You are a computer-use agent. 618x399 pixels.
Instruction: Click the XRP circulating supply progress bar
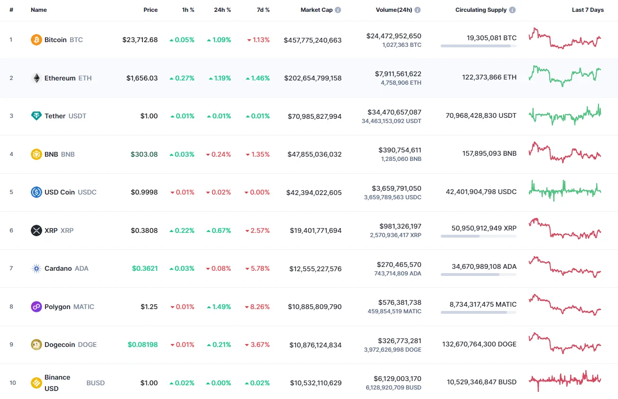tap(478, 236)
